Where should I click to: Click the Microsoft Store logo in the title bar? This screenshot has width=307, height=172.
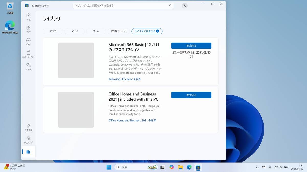click(27, 6)
